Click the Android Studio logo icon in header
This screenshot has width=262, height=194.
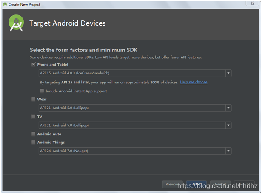tap(16, 23)
